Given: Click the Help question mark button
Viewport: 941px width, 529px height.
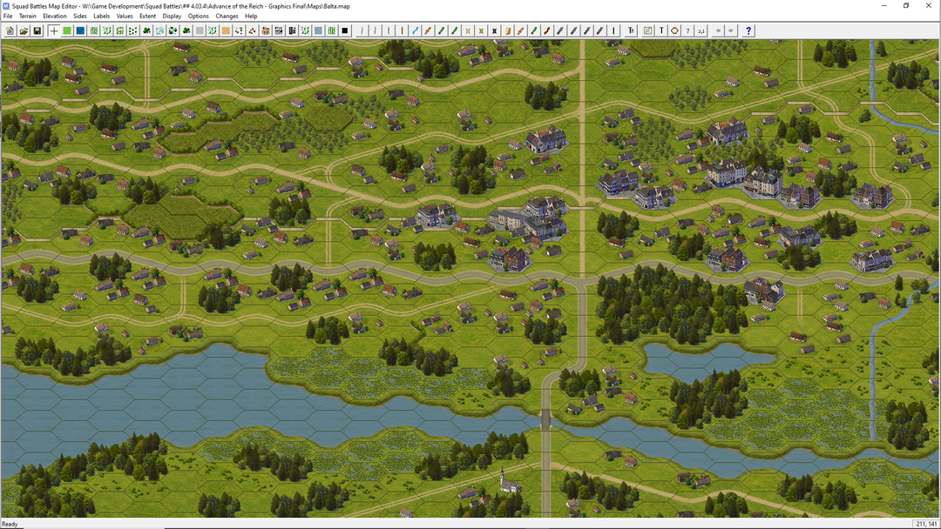Looking at the screenshot, I should pyautogui.click(x=748, y=30).
